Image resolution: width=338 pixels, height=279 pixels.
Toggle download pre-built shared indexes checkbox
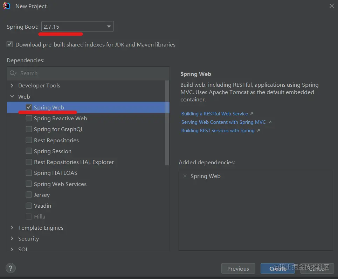[x=10, y=44]
